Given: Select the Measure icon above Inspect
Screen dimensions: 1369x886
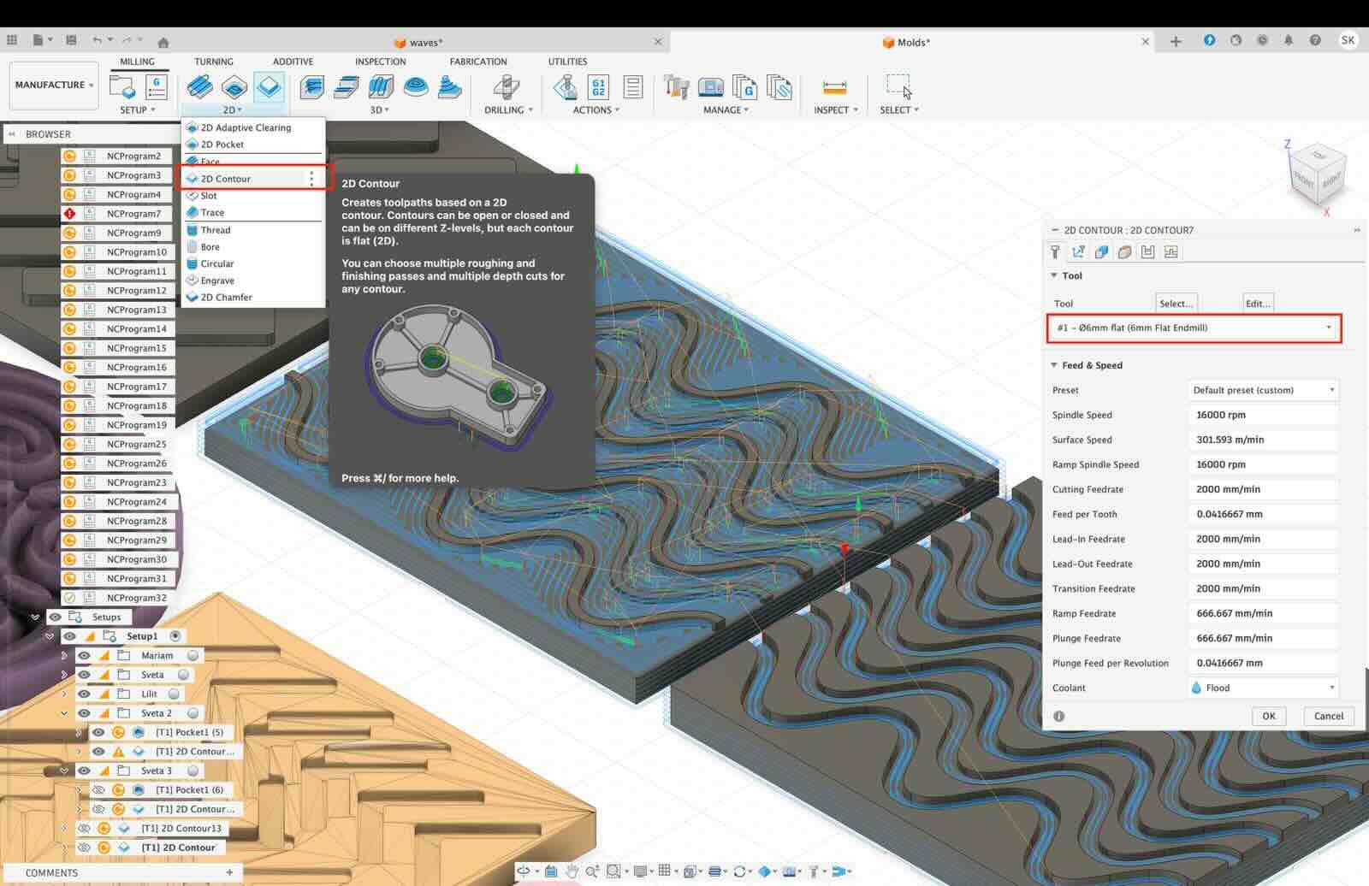Looking at the screenshot, I should click(834, 87).
